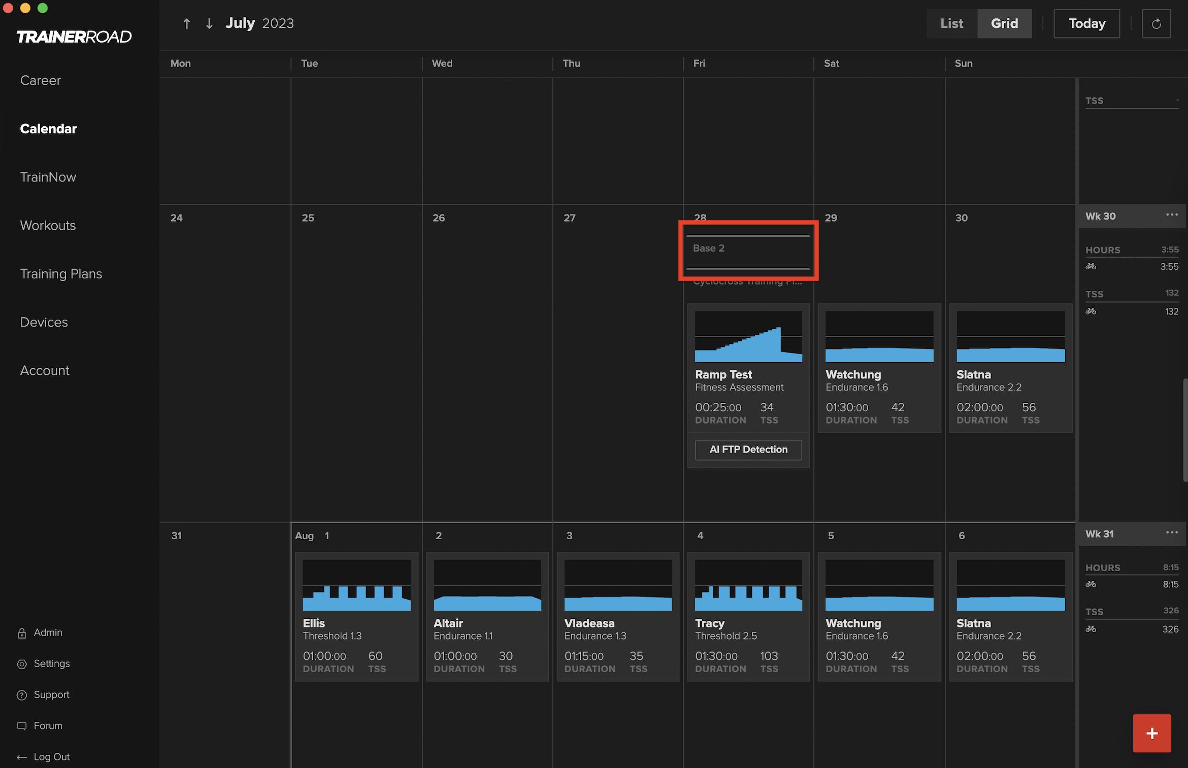The width and height of the screenshot is (1188, 768).
Task: Click the Forum chat bubble icon
Action: [22, 726]
